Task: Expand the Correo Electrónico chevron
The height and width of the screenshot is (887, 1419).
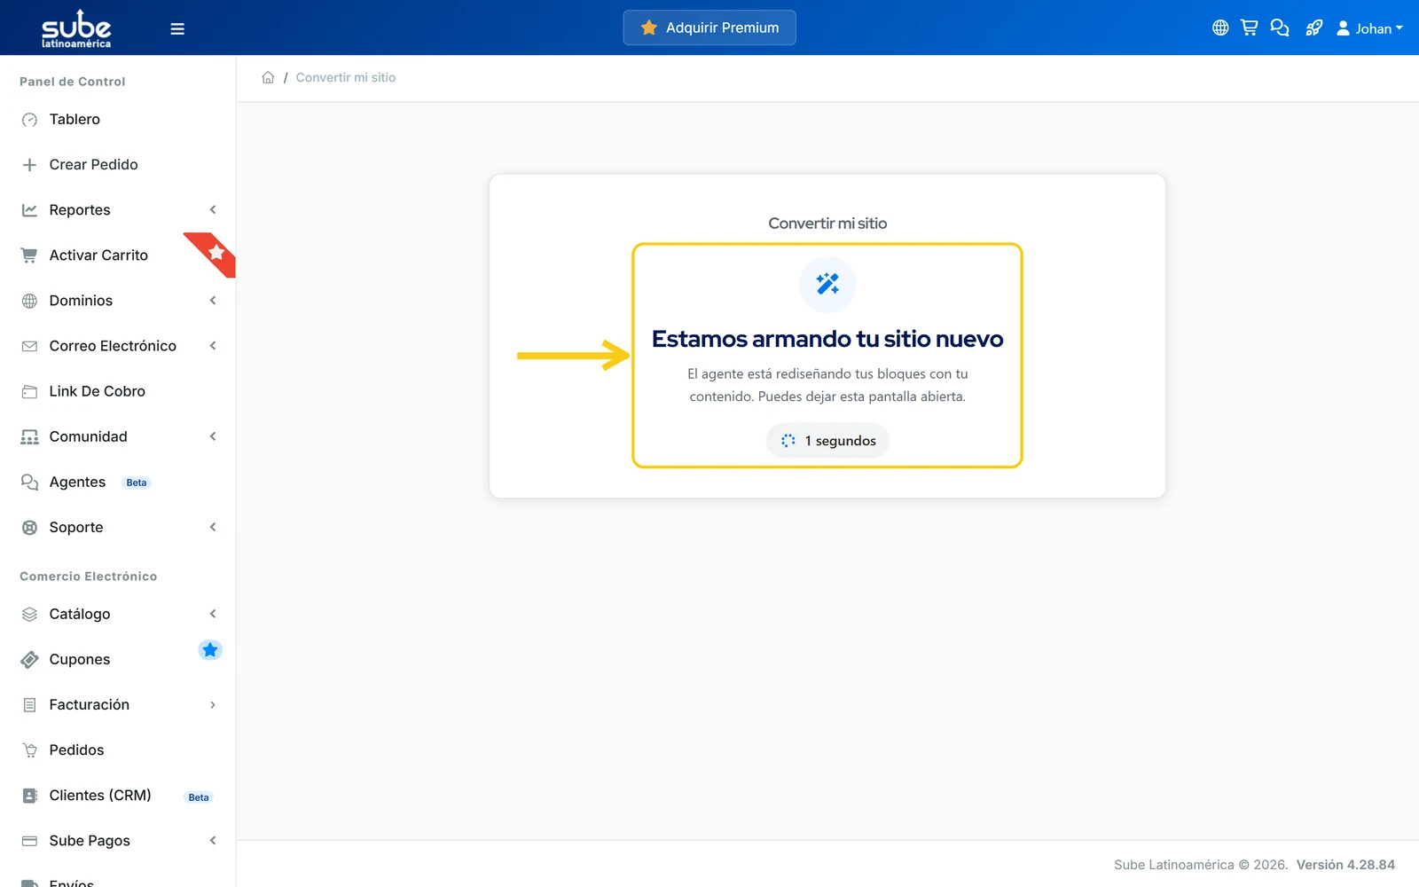Action: pyautogui.click(x=213, y=345)
